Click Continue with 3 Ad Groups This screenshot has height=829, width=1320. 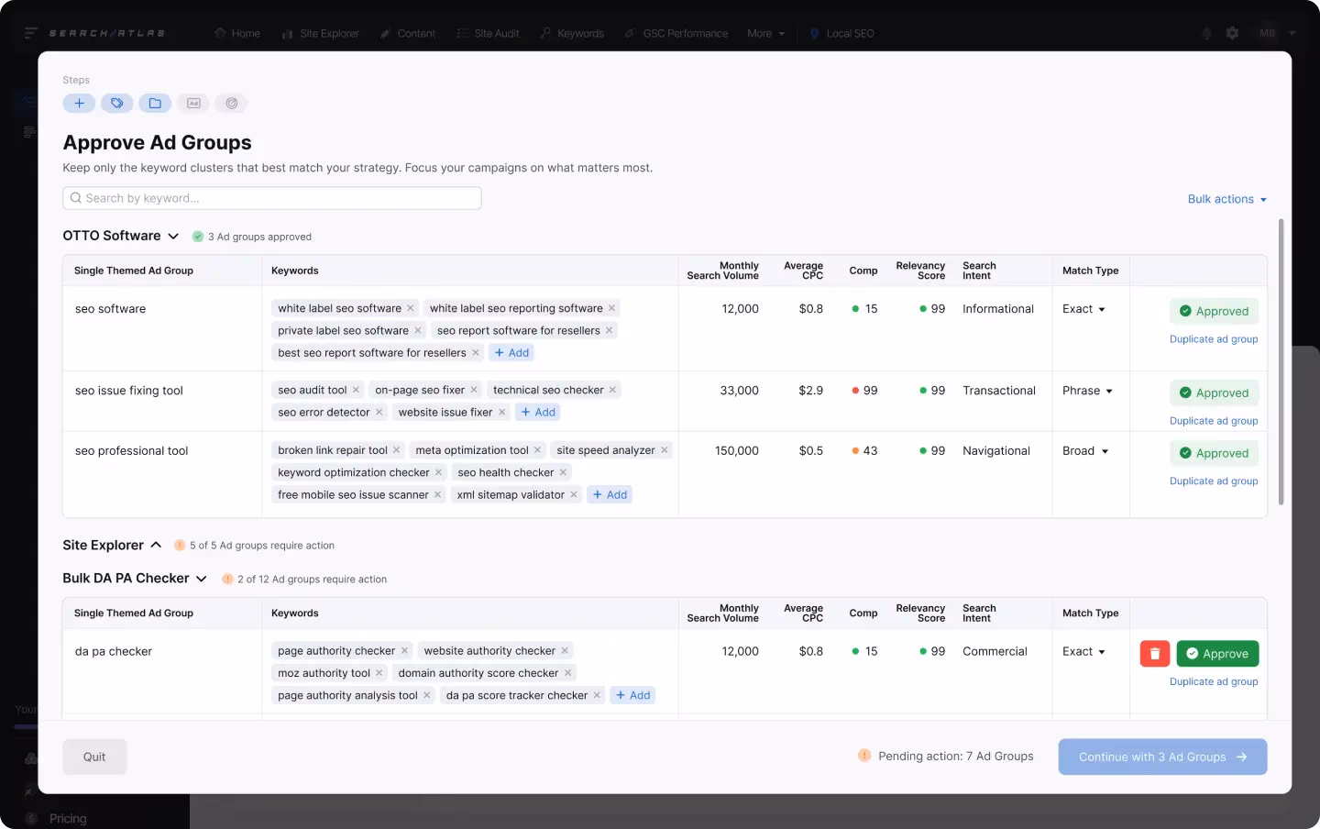coord(1162,757)
